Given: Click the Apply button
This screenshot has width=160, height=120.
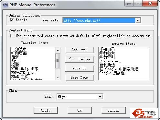Looking at the screenshot, I should 46,110.
